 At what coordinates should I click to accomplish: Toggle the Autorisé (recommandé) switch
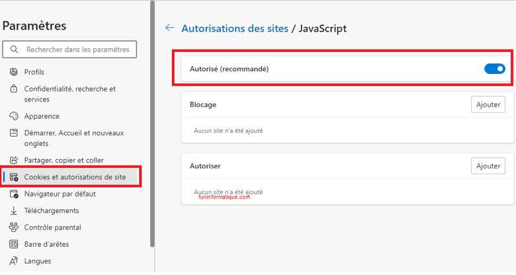[495, 69]
